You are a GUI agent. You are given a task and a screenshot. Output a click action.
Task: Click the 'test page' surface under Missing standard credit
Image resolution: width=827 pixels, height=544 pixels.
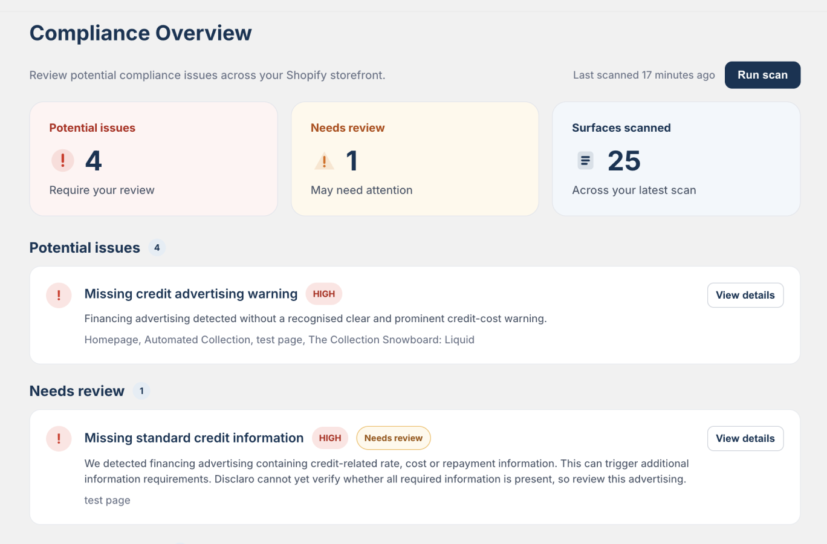click(107, 500)
